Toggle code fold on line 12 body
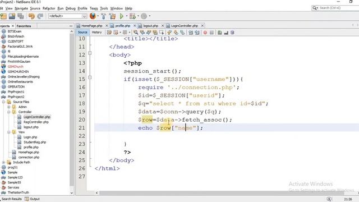The height and width of the screenshot is (202, 359). 90,53
